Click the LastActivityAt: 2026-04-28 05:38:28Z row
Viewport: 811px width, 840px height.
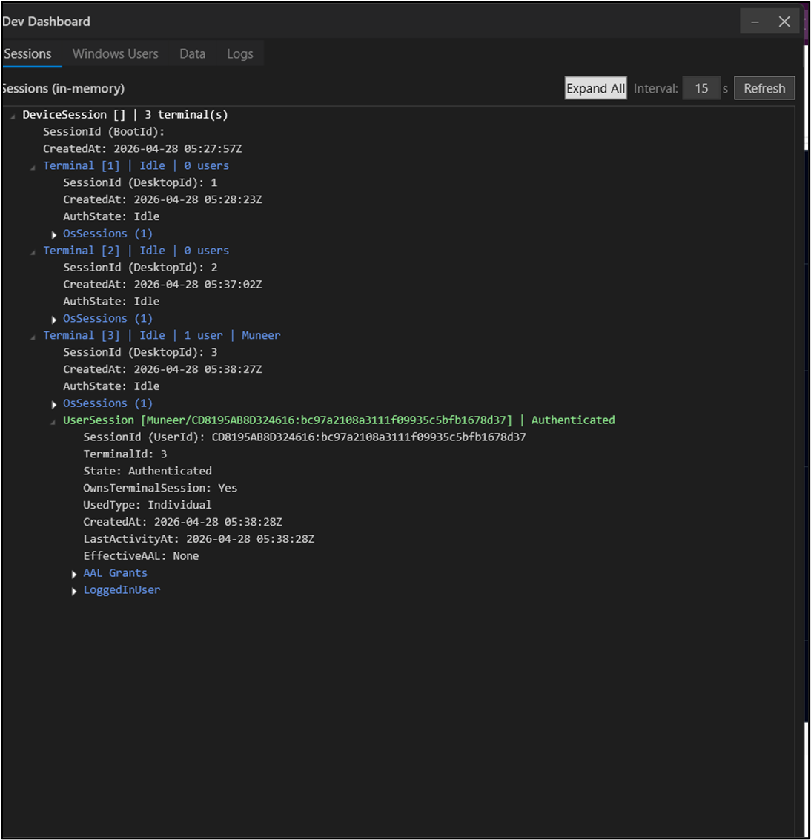click(x=199, y=539)
